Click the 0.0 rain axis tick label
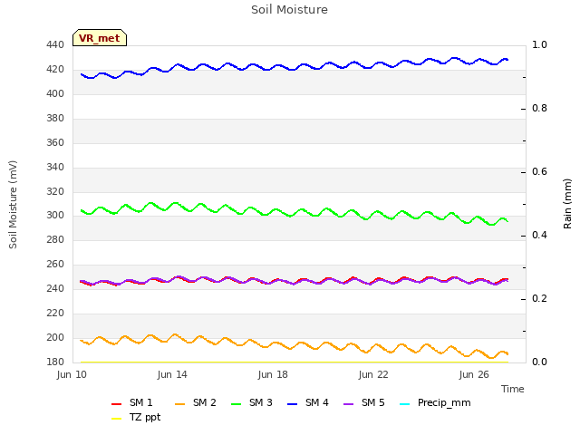This screenshot has height=435, width=580. [539, 362]
